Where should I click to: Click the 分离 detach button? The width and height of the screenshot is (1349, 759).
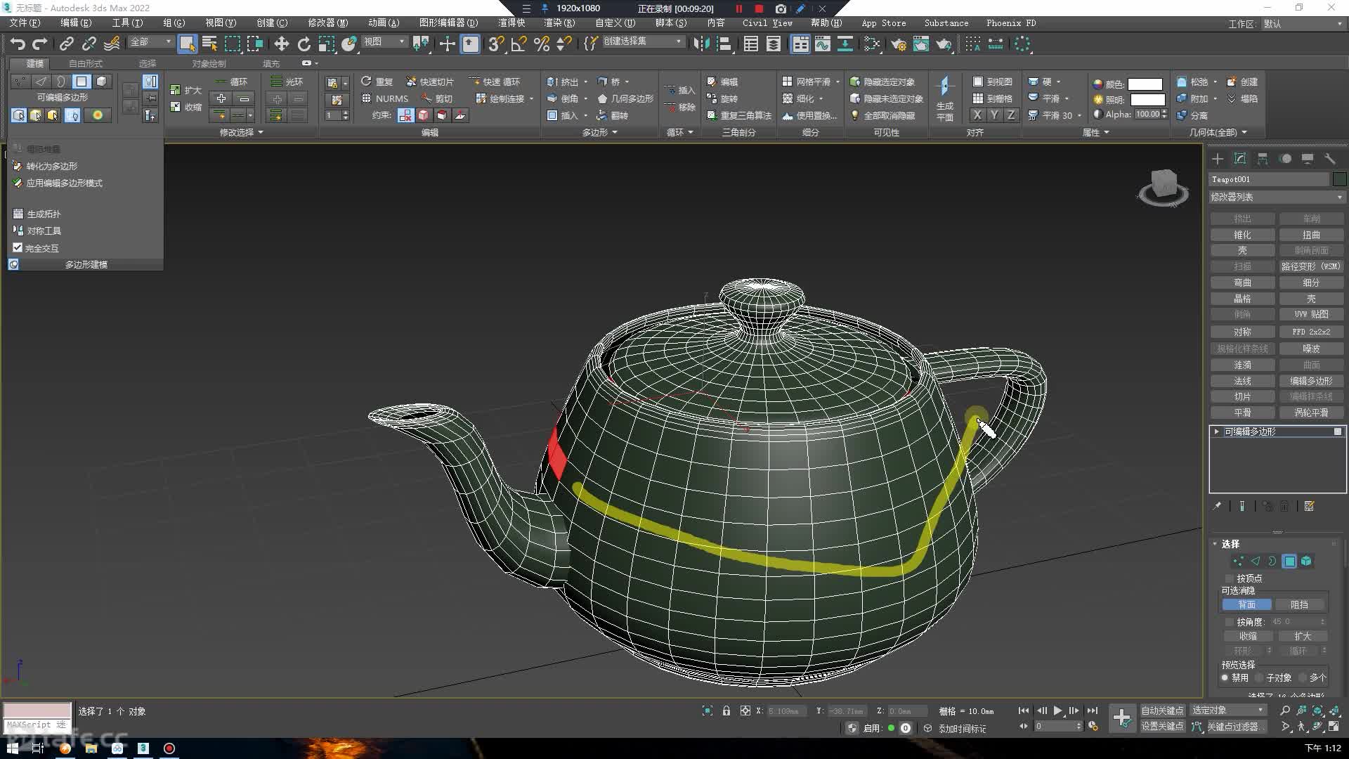pos(1192,115)
